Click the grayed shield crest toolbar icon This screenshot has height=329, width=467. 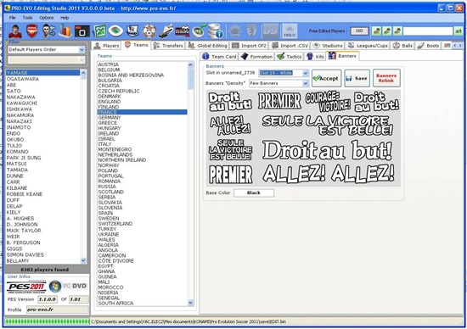click(x=251, y=31)
